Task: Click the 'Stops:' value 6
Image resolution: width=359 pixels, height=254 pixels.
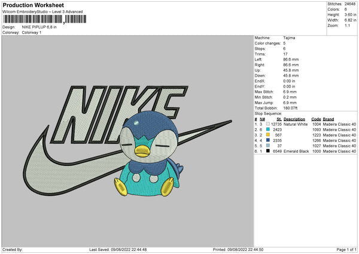Action: point(284,49)
